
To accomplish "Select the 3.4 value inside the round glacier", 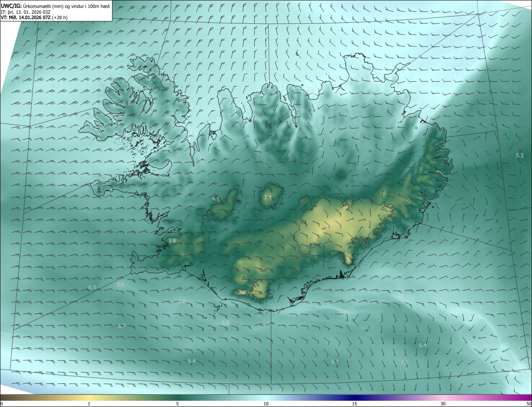I will 268,197.
